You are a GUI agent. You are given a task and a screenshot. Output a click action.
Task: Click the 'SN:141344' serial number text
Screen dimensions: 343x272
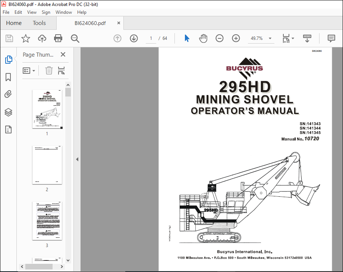(x=310, y=128)
